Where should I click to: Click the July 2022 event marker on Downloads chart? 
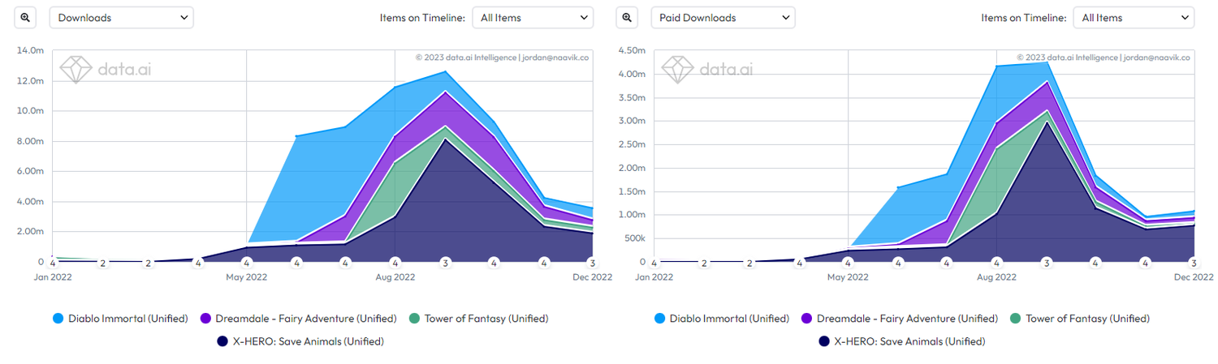tap(345, 263)
